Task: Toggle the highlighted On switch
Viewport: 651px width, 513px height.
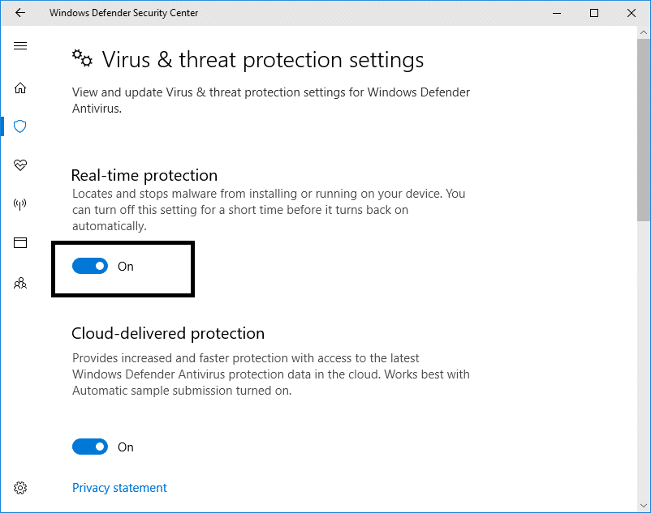Action: tap(90, 266)
